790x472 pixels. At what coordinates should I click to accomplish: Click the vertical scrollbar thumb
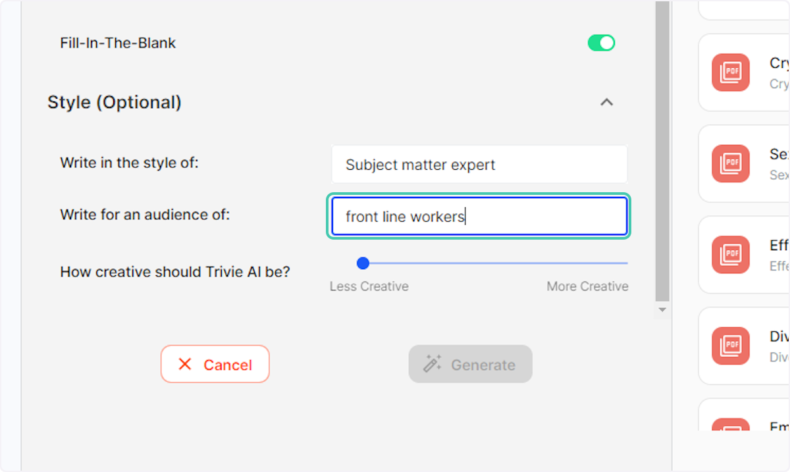[662, 151]
